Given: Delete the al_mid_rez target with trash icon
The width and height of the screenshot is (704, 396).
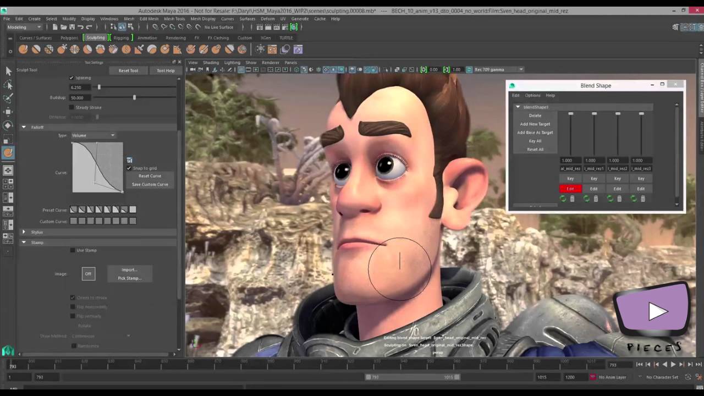Looking at the screenshot, I should point(572,199).
